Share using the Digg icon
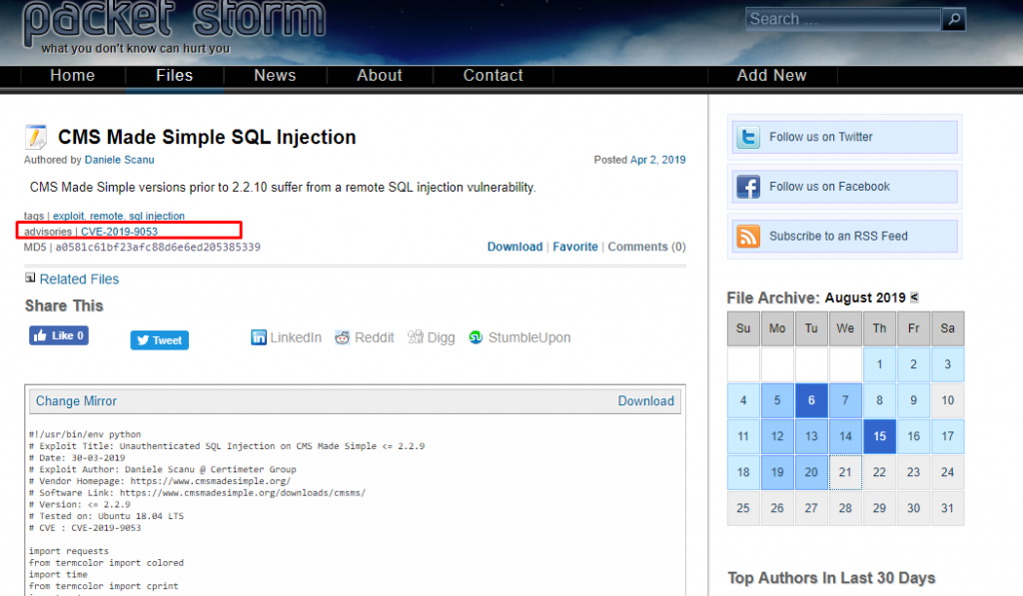Screen dimensions: 1023x596 [x=415, y=337]
